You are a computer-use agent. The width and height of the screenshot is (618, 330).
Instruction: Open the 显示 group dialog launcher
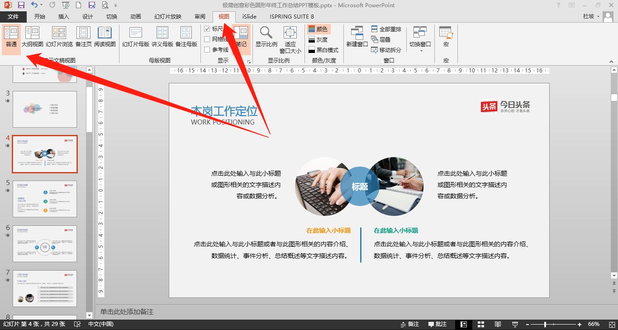click(x=248, y=61)
